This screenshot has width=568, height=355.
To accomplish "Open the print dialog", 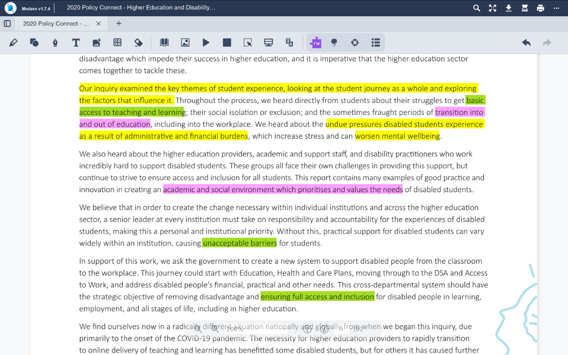I will [540, 8].
